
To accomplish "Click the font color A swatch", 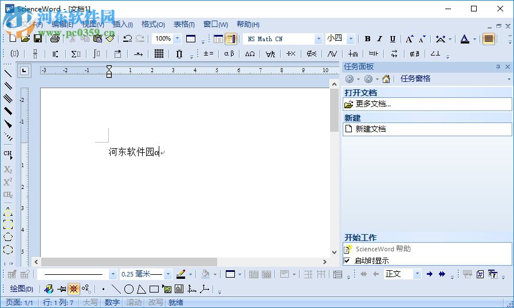I will [465, 39].
